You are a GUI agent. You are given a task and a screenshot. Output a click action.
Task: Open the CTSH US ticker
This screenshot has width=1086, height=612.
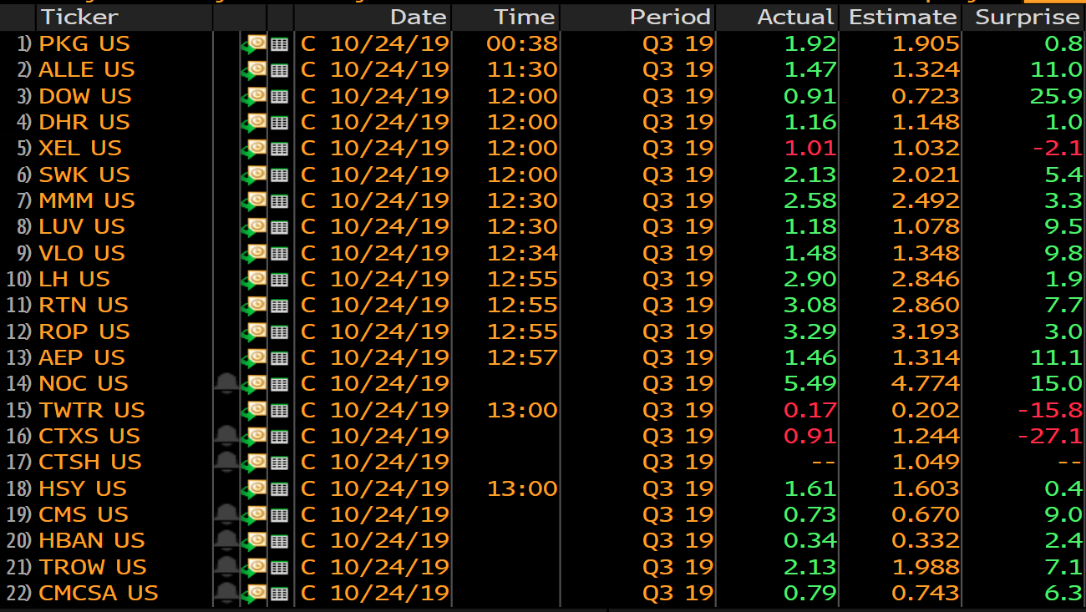point(89,463)
